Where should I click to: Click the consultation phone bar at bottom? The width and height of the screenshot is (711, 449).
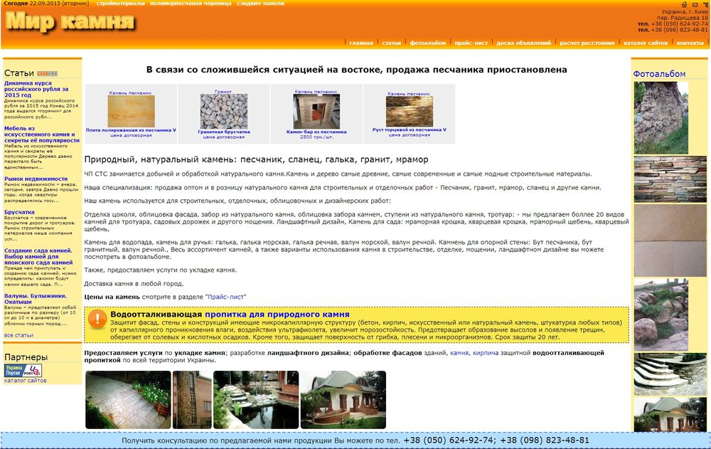click(355, 440)
